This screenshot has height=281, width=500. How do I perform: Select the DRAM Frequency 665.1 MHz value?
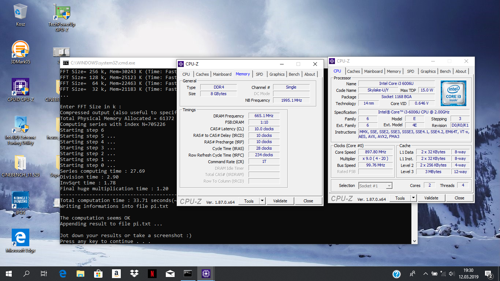[264, 116]
